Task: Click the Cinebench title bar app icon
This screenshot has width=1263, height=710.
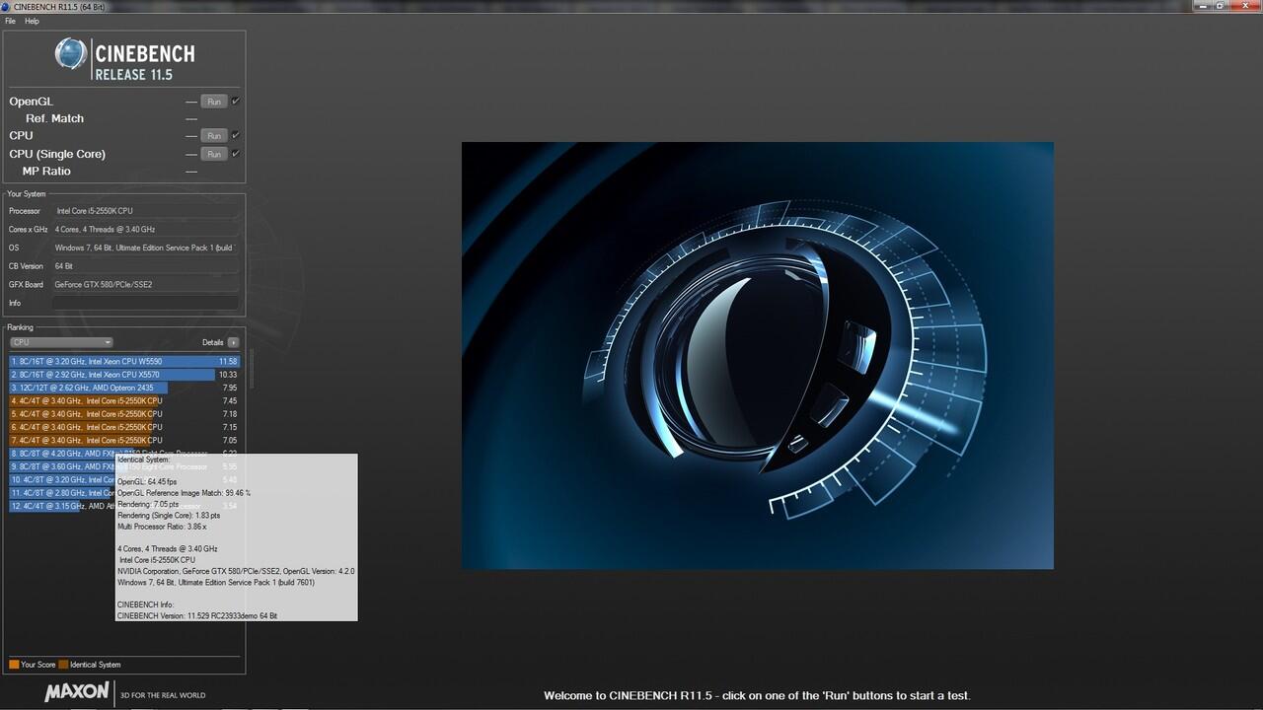Action: point(7,7)
